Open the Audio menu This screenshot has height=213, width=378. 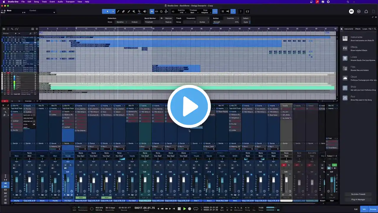(x=60, y=1)
